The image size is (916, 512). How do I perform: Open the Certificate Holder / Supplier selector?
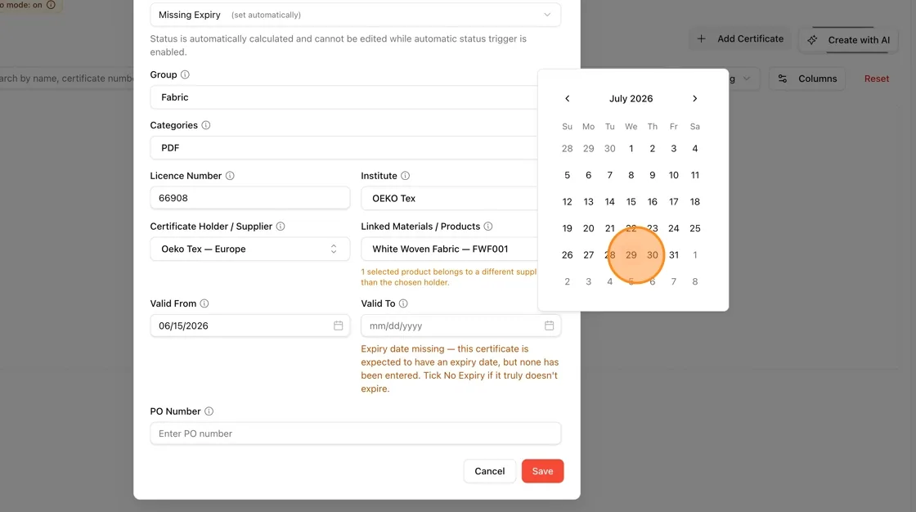pyautogui.click(x=250, y=249)
